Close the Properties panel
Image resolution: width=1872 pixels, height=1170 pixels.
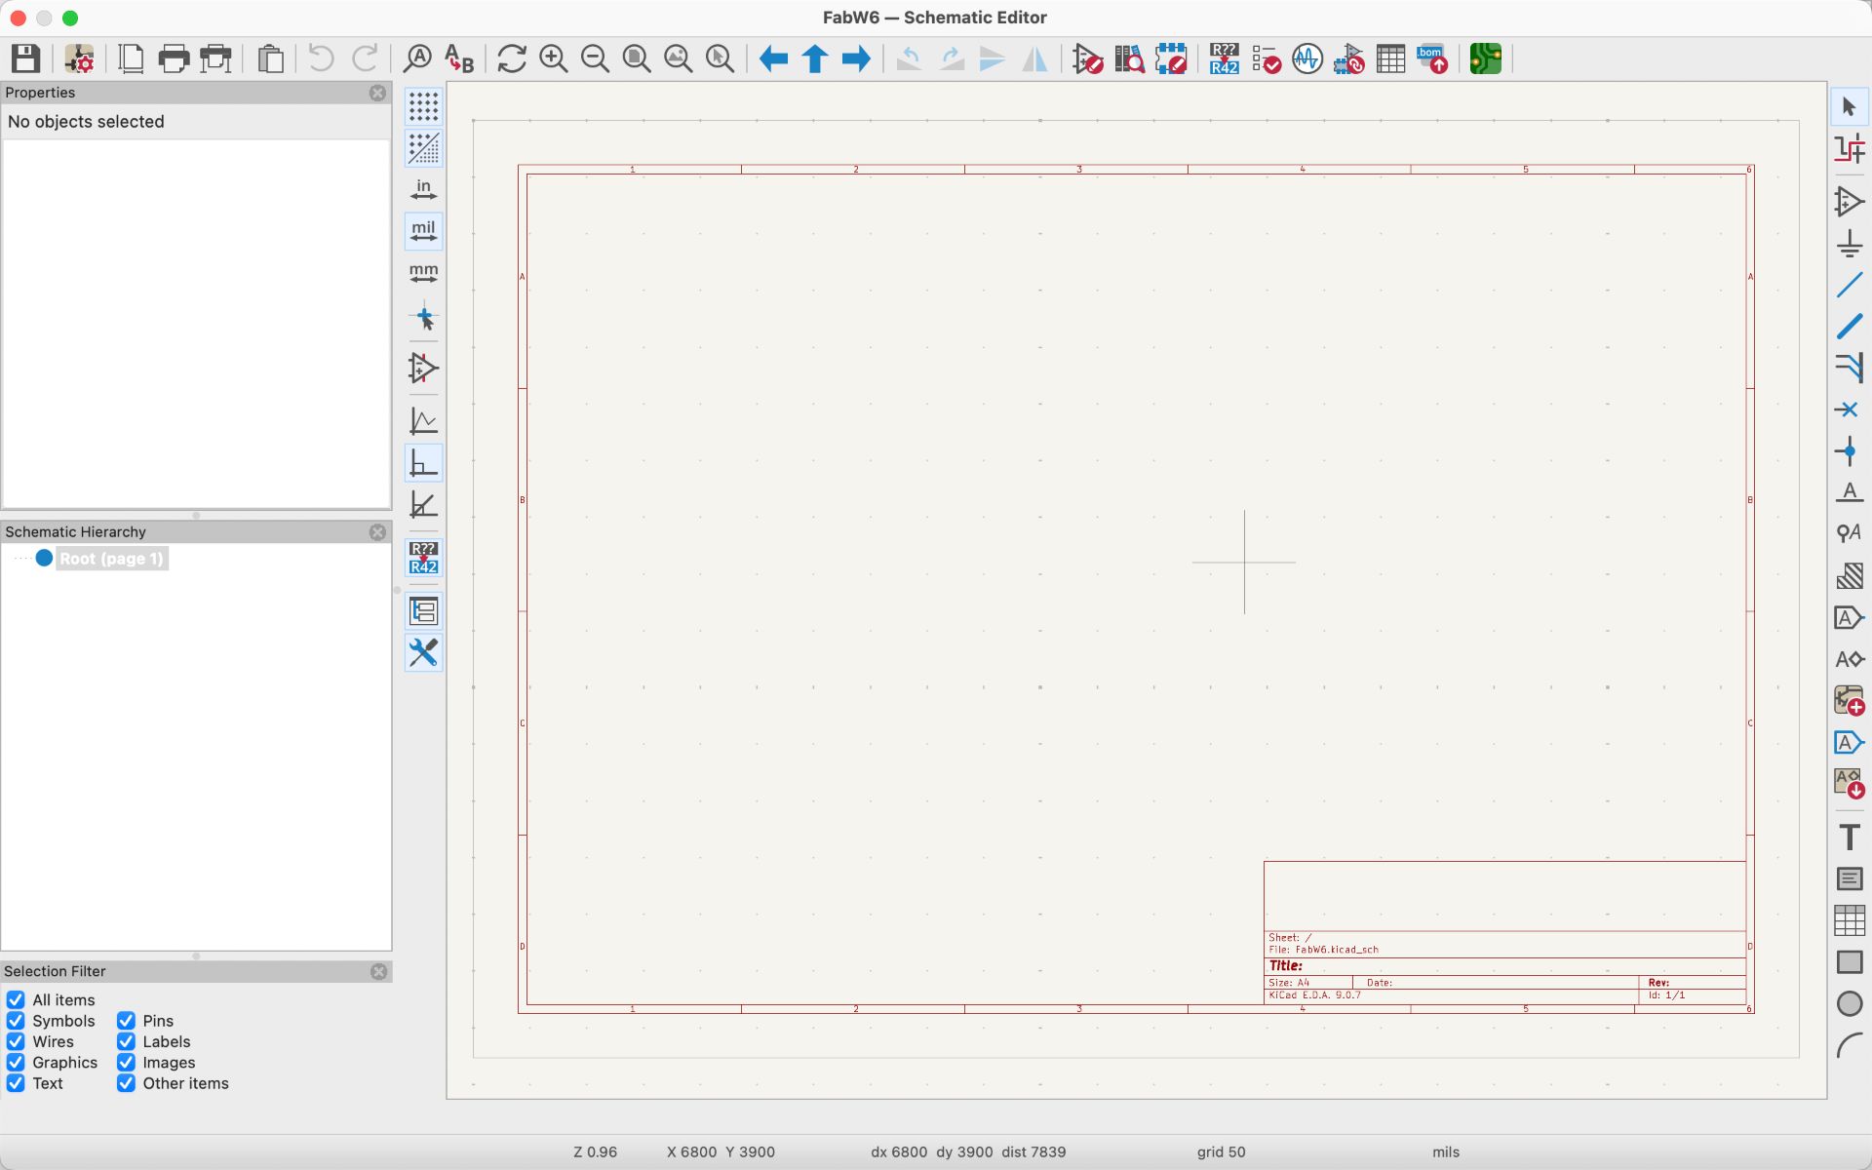tap(377, 93)
